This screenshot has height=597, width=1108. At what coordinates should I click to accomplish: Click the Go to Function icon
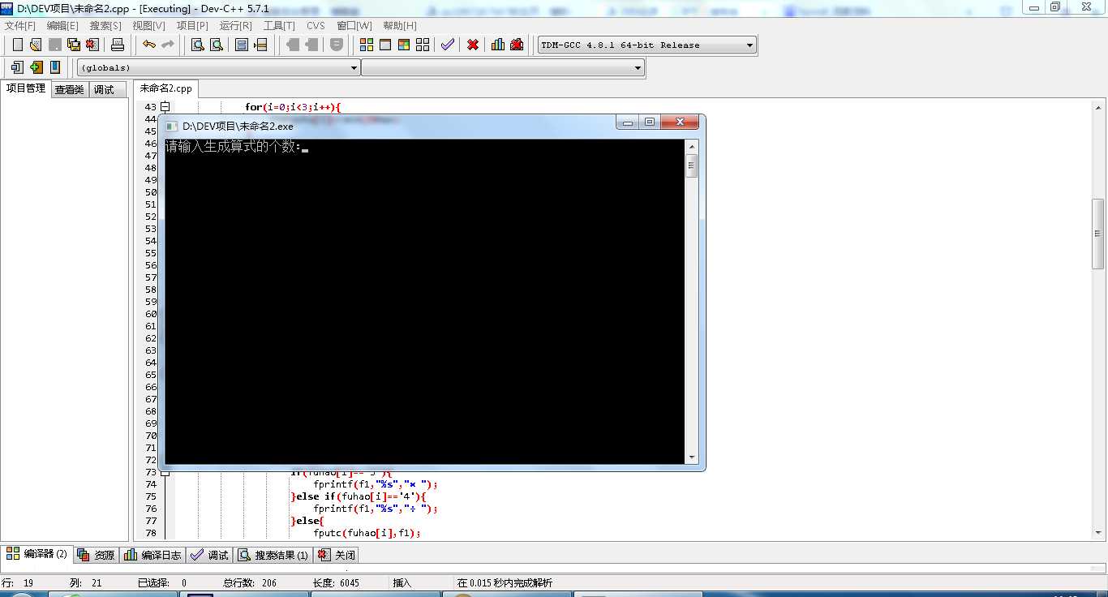[x=242, y=45]
